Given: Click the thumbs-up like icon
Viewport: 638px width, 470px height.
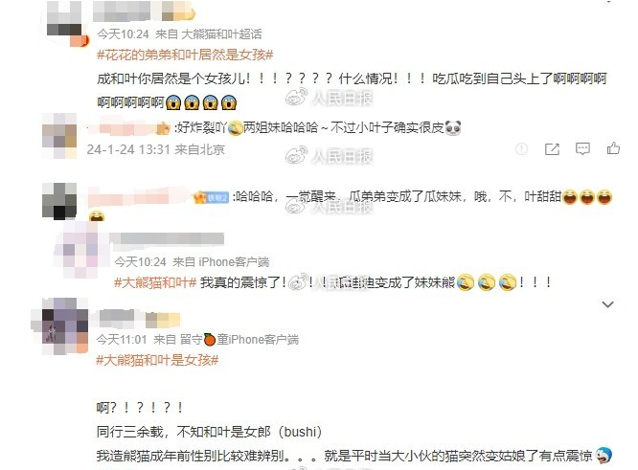Looking at the screenshot, I should click(613, 148).
